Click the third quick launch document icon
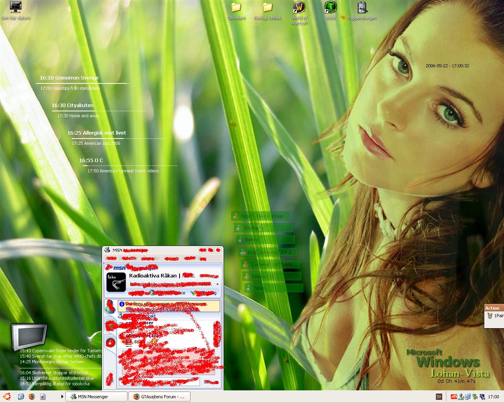 43,397
